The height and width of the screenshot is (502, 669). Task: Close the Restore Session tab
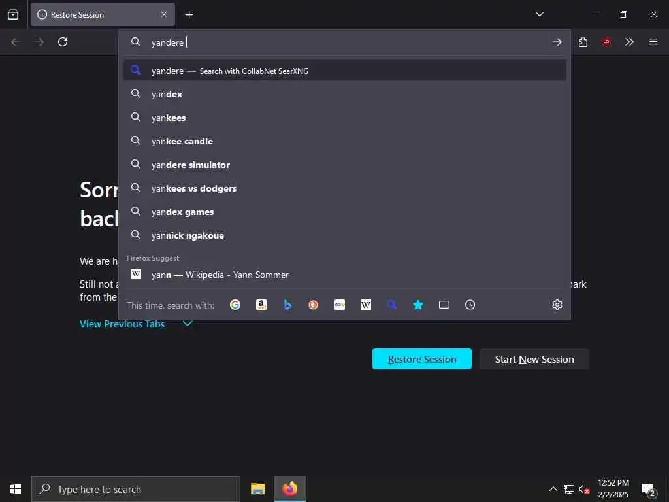pyautogui.click(x=164, y=14)
